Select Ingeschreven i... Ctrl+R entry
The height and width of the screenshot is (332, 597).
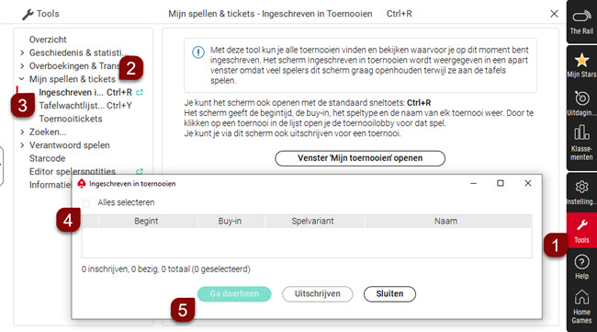(x=85, y=92)
